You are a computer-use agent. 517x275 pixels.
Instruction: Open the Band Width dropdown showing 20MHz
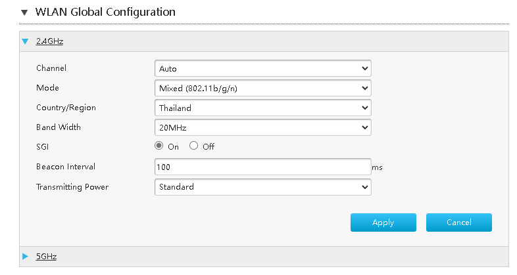[263, 127]
